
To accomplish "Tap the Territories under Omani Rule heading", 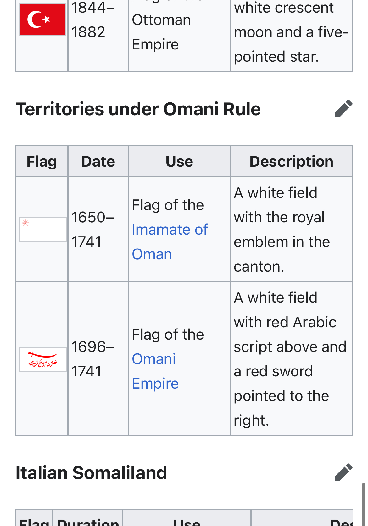I will (x=138, y=109).
